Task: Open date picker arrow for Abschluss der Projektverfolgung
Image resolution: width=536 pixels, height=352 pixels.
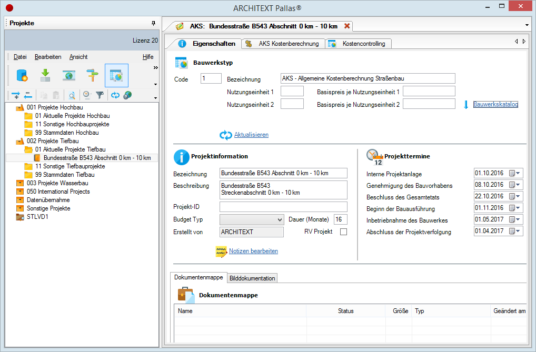Action: pos(518,231)
